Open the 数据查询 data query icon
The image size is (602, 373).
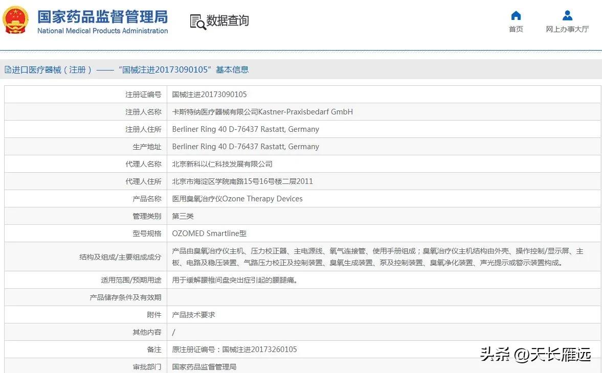click(218, 20)
